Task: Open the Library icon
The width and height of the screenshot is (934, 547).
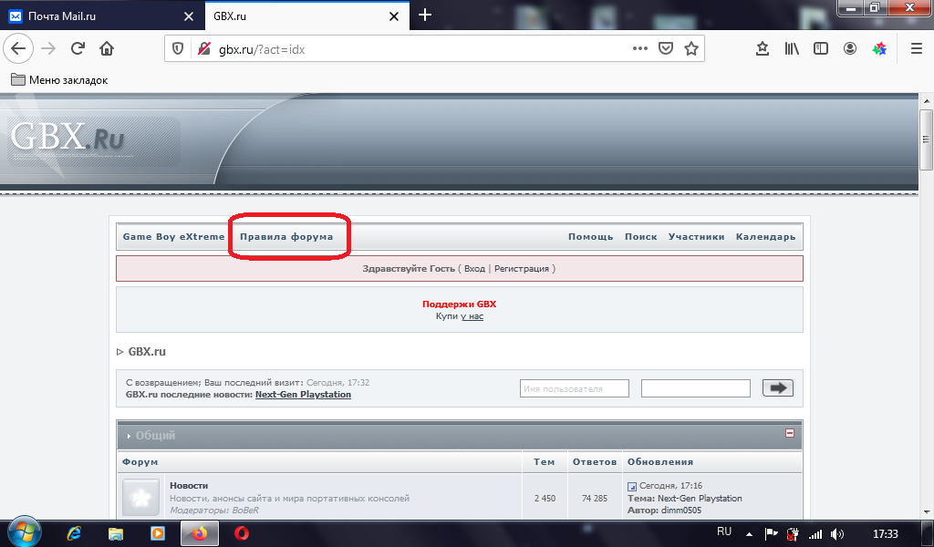Action: 792,49
